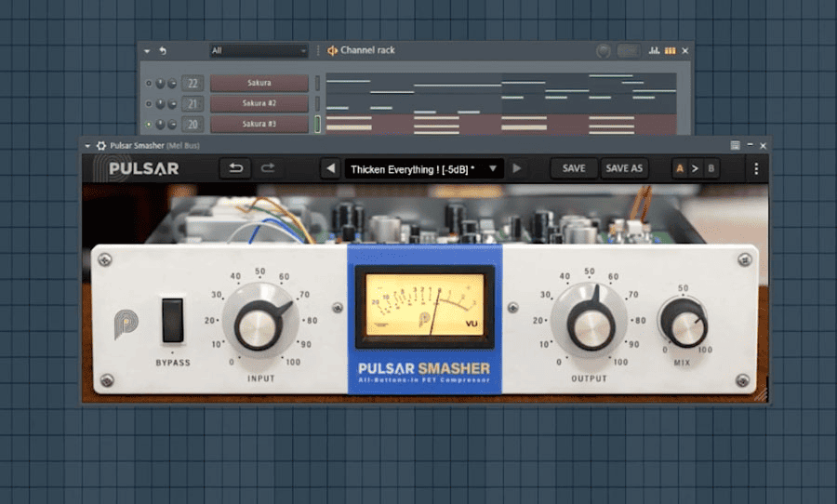Open Pulsar three-dot options menu
The height and width of the screenshot is (504, 837).
[756, 168]
